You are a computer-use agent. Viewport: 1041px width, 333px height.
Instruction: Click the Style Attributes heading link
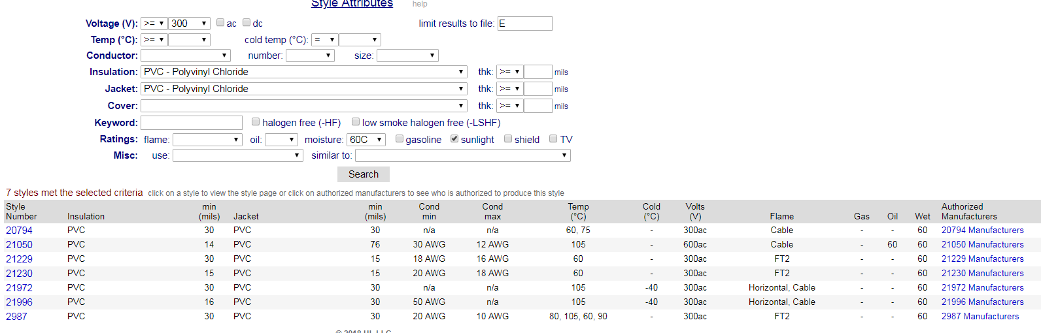tap(352, 4)
